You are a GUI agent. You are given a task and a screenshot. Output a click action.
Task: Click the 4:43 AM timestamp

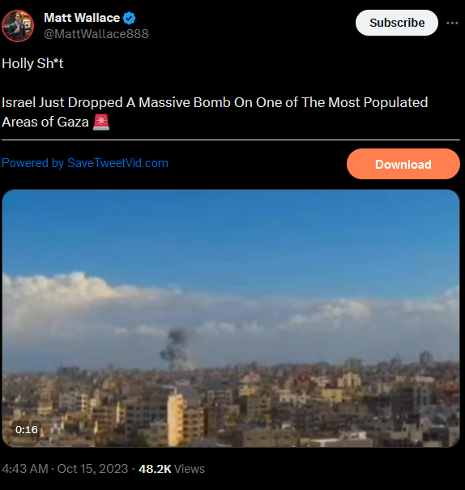pyautogui.click(x=25, y=469)
